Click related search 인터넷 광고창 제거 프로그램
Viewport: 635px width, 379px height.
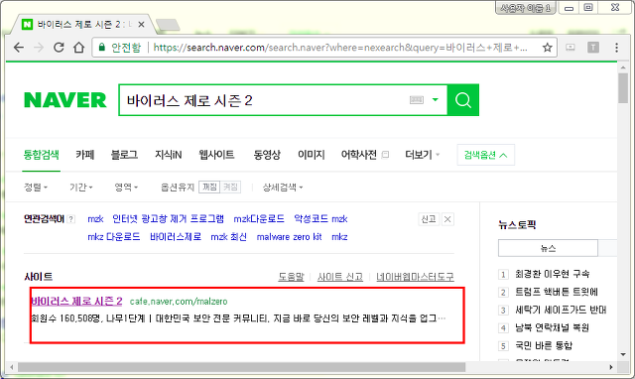[x=168, y=219]
